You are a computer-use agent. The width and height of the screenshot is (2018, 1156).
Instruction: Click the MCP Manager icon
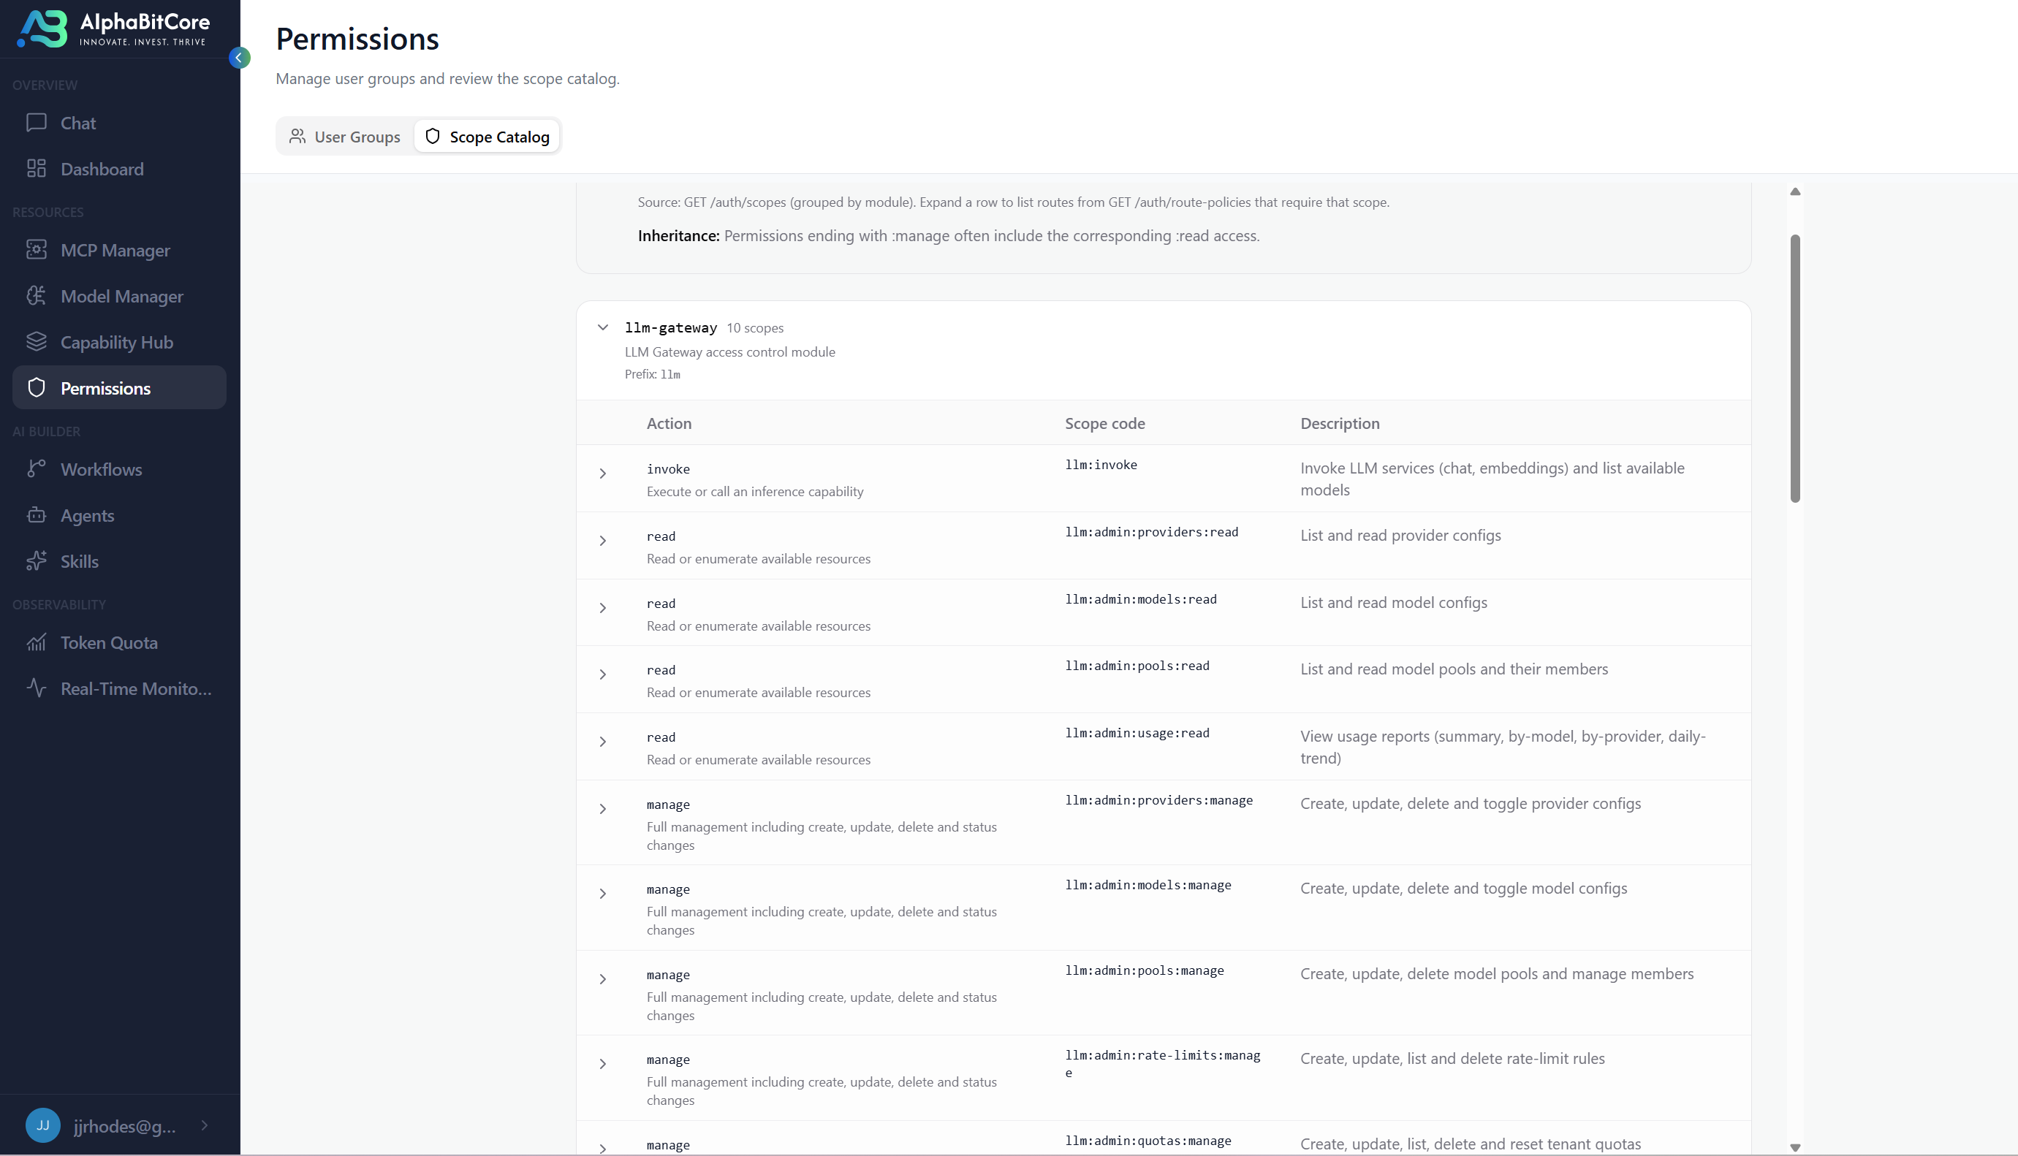click(37, 250)
